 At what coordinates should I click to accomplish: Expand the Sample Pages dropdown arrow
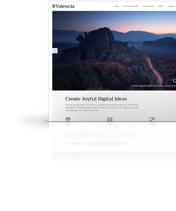click(x=155, y=6)
